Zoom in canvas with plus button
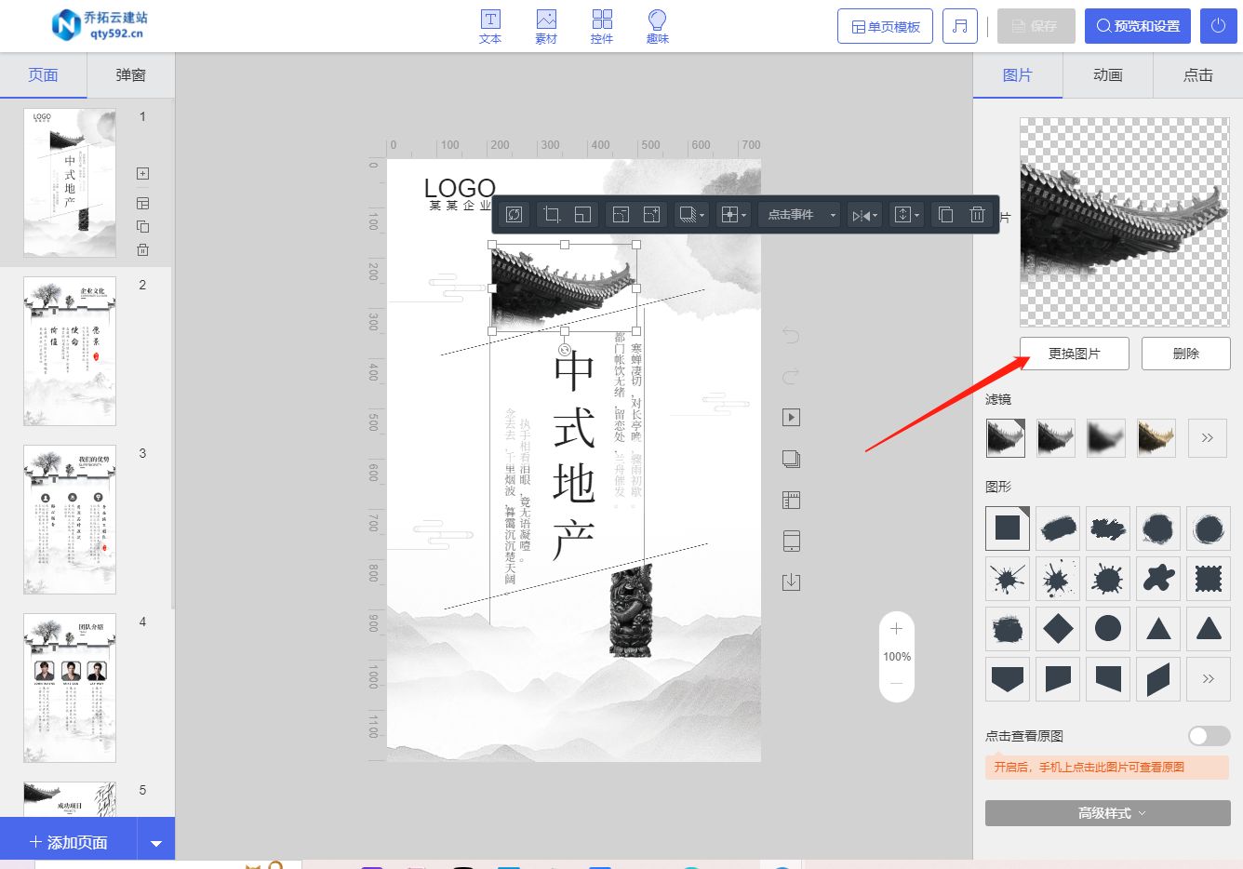The image size is (1243, 869). coord(897,629)
